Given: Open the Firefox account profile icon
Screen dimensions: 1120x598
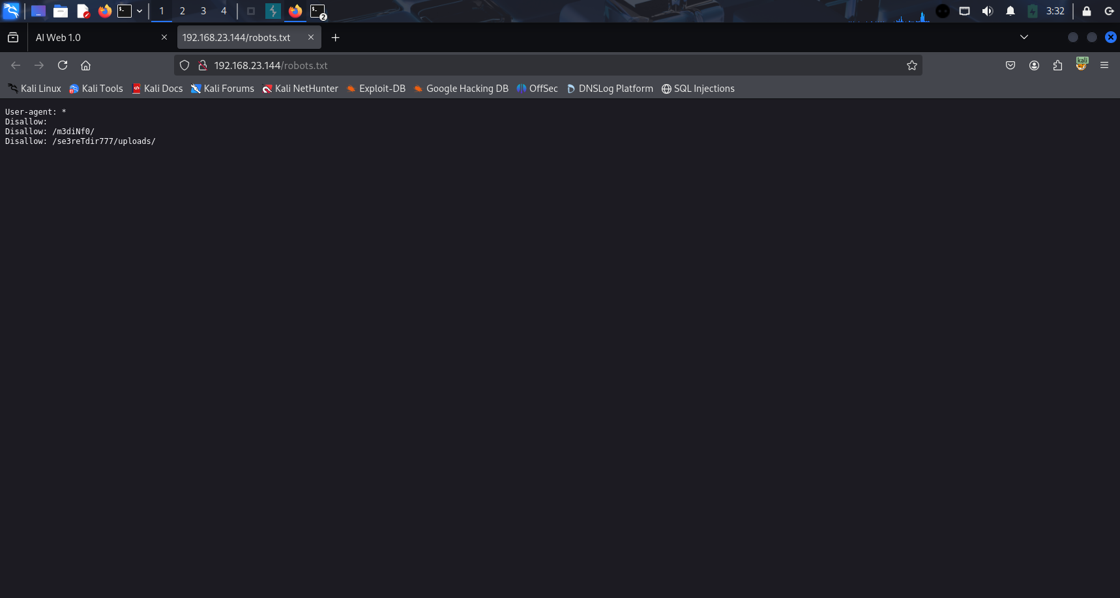Looking at the screenshot, I should [x=1034, y=65].
